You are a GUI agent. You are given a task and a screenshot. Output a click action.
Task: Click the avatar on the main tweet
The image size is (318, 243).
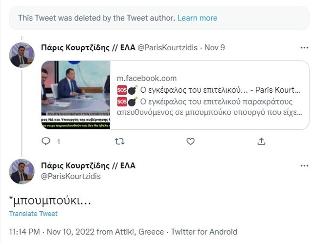(22, 171)
